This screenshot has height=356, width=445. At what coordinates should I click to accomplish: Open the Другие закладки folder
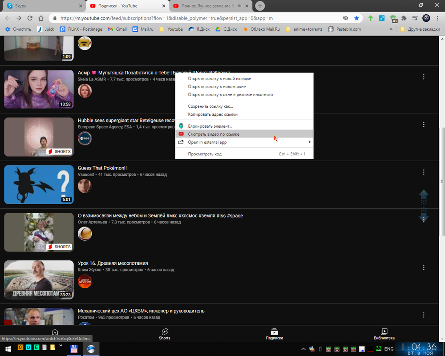420,29
